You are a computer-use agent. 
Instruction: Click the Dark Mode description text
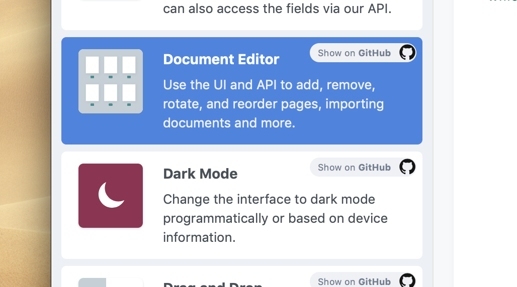click(275, 218)
